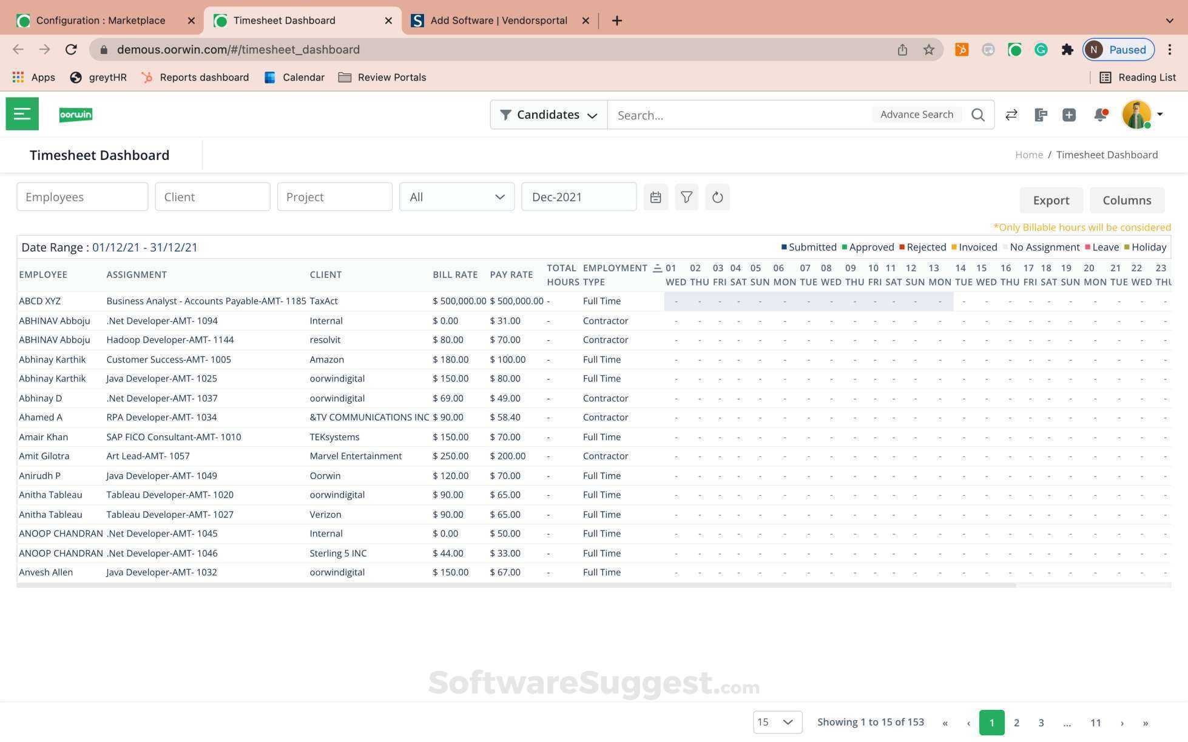Switch to Add Software Vendorsportal tab
Screen dimensions: 1188x742
[498, 21]
